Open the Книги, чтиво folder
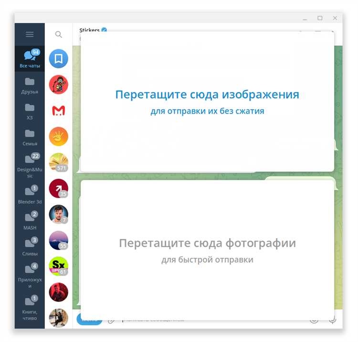This screenshot has height=342, width=358. [30, 308]
